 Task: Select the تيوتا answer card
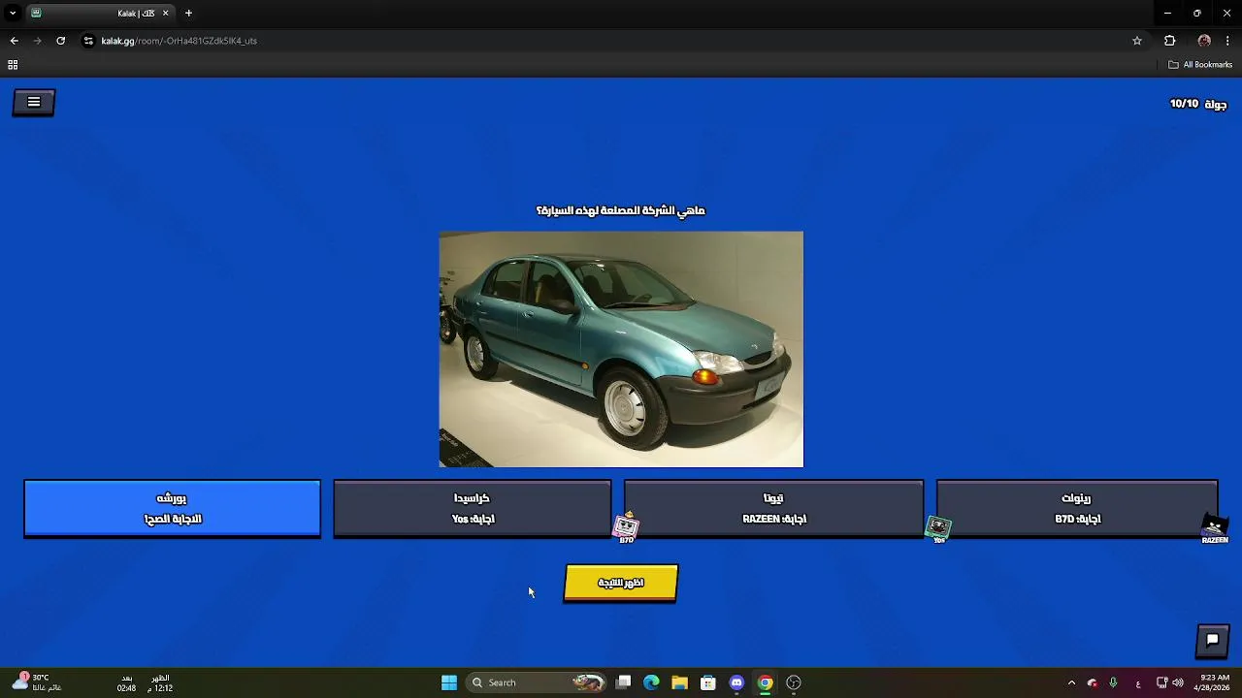pyautogui.click(x=773, y=508)
